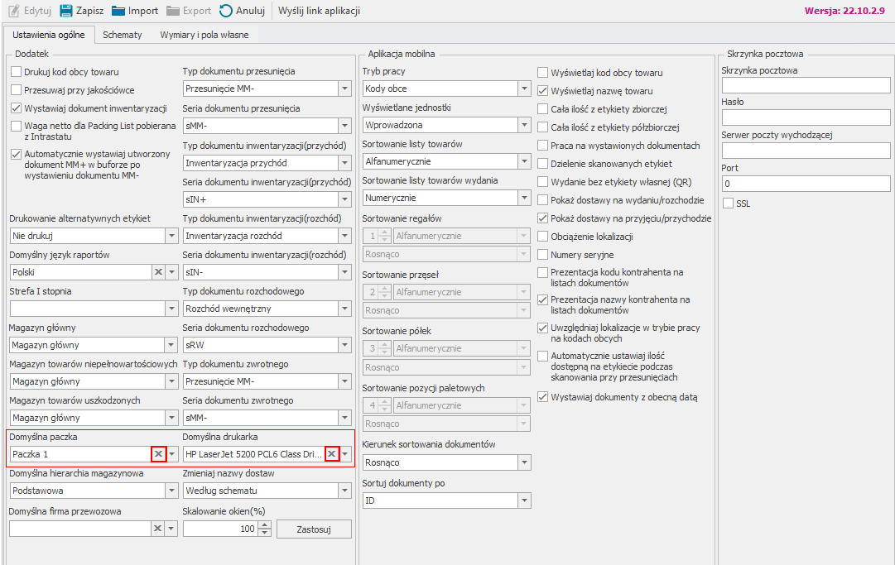Increase Skalowanie okien value with up arrow
Image resolution: width=895 pixels, height=565 pixels.
(x=264, y=524)
